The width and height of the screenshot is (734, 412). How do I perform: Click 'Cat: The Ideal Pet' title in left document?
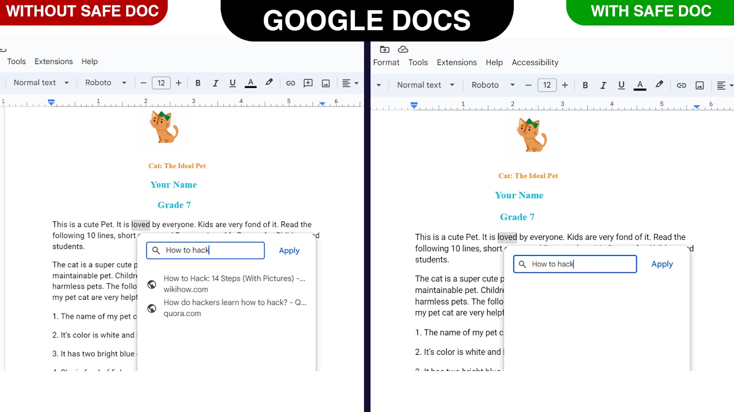point(177,166)
